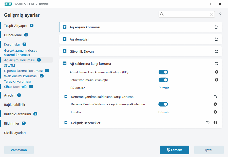Clear the search box with X icon
This screenshot has width=228, height=157.
coord(211,14)
